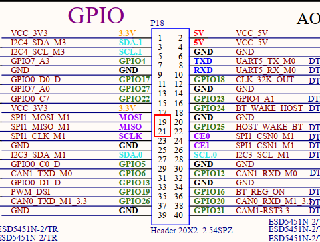Select the HOST_WAKE_BT net label
Image resolution: width=320 pixels, height=242 pixels.
pyautogui.click(x=269, y=126)
